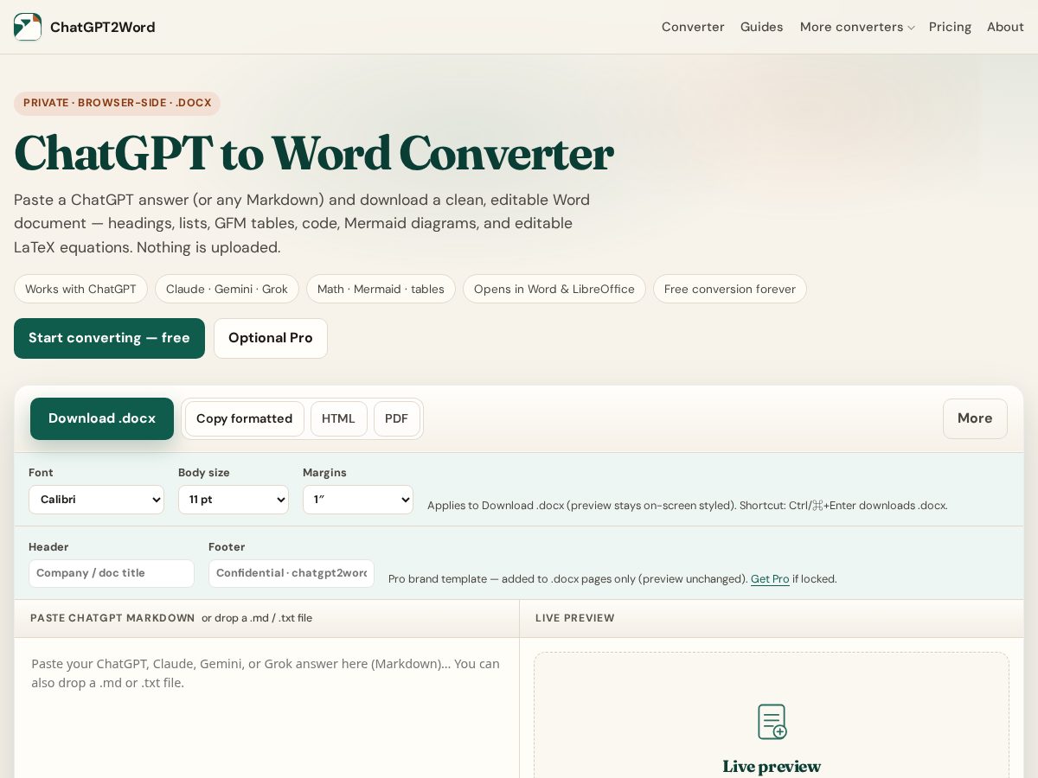Click the Live preview placeholder title
Screen dimensions: 1038x778
tap(772, 766)
